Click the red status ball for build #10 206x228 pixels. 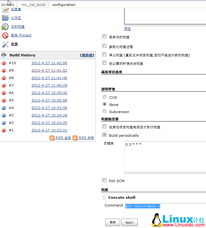4,63
